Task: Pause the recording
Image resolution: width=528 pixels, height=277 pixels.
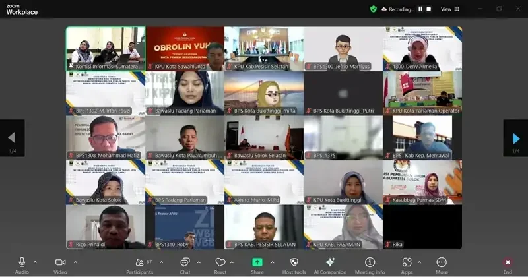Action: pyautogui.click(x=420, y=9)
